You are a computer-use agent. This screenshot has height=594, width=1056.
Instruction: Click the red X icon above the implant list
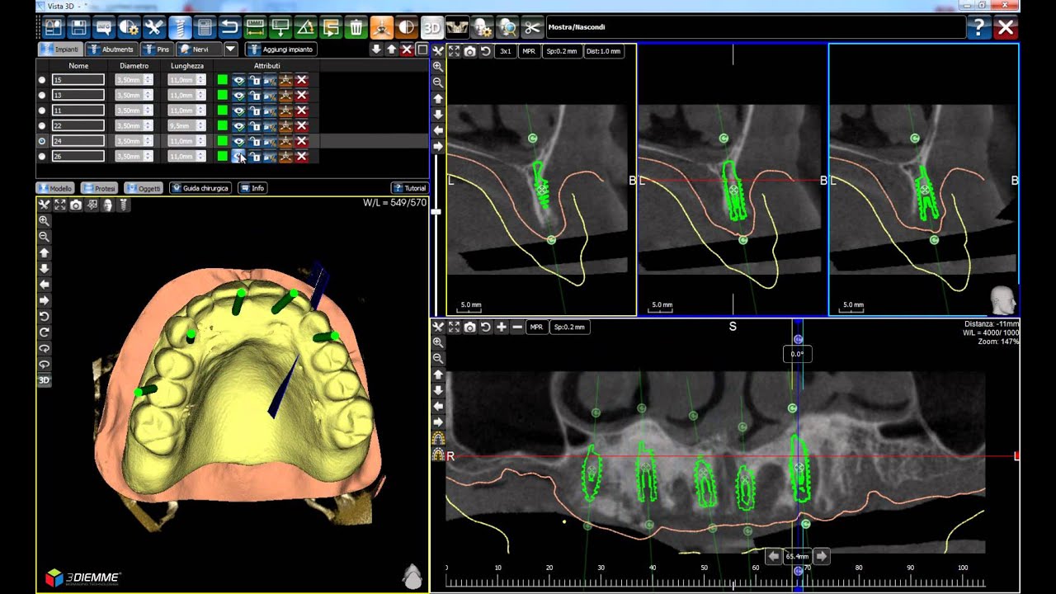coord(407,49)
